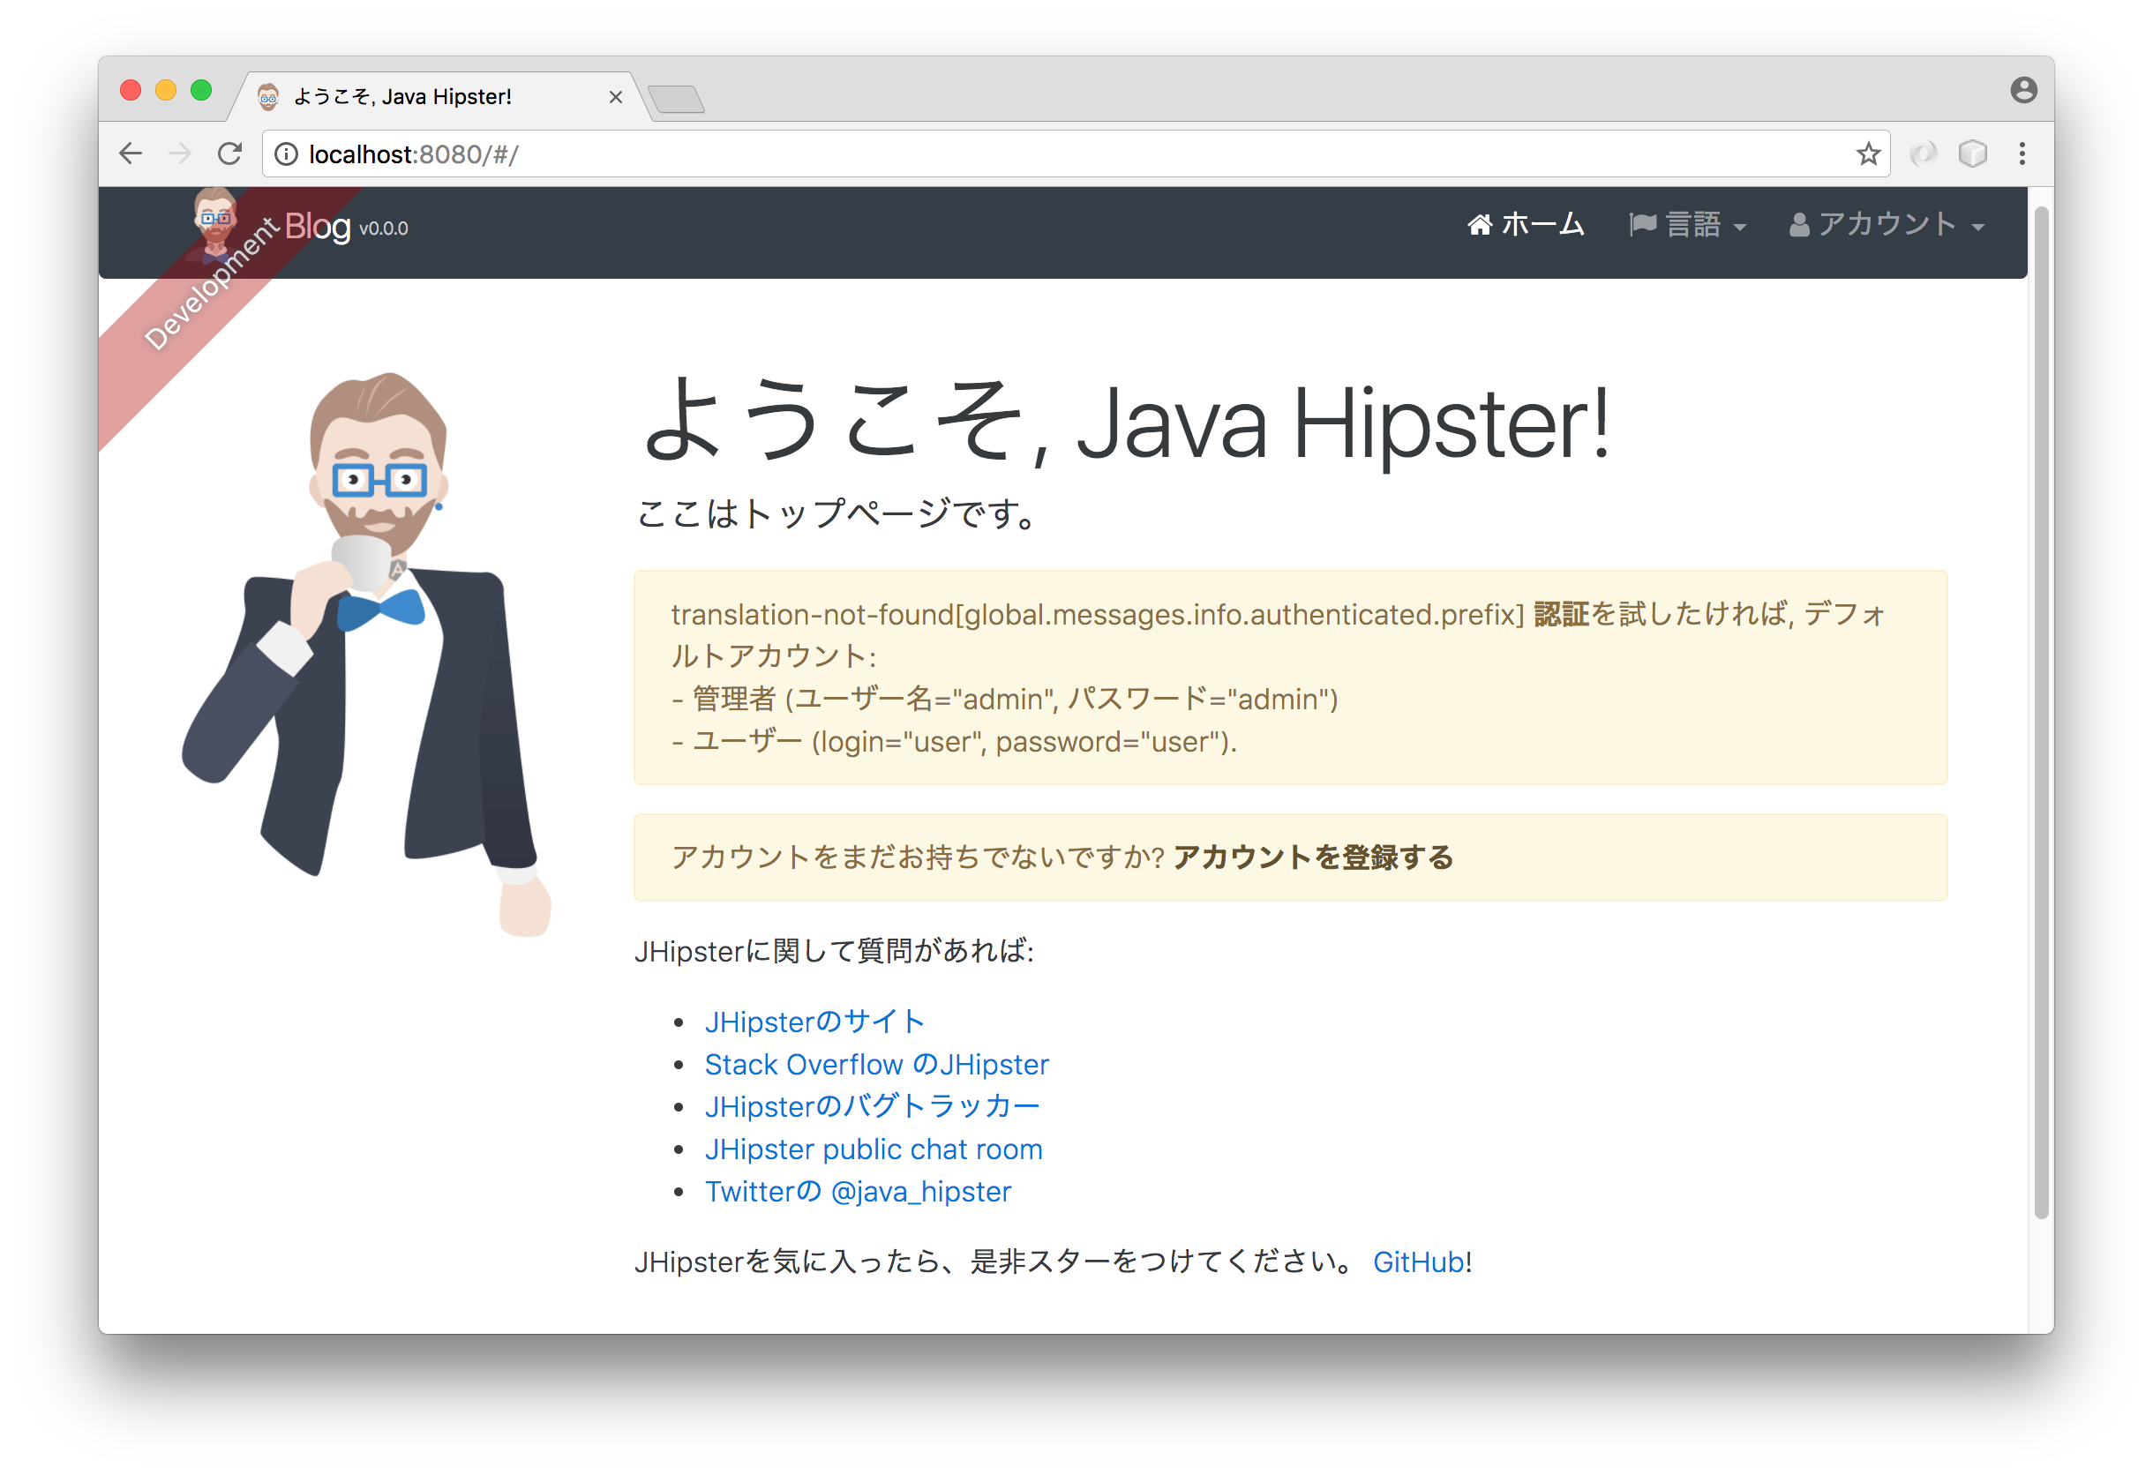
Task: Open the Chrome three-dot menu
Action: (2022, 153)
